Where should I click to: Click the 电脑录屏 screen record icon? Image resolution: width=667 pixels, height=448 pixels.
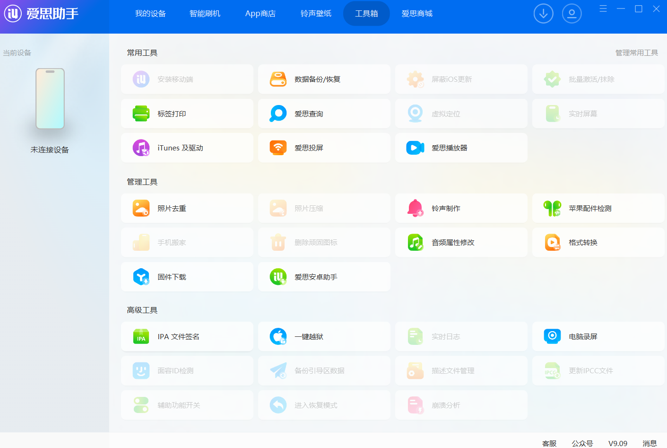(552, 337)
